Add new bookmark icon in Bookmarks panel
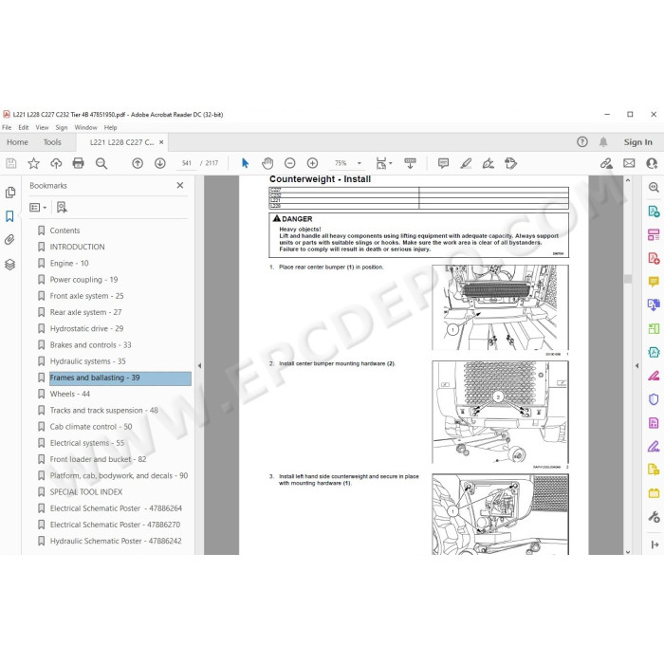Screen dimensions: 664x664 tap(62, 207)
